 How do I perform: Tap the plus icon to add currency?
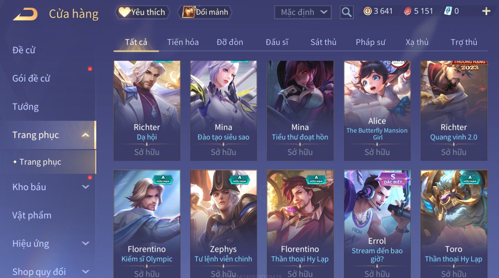486,12
